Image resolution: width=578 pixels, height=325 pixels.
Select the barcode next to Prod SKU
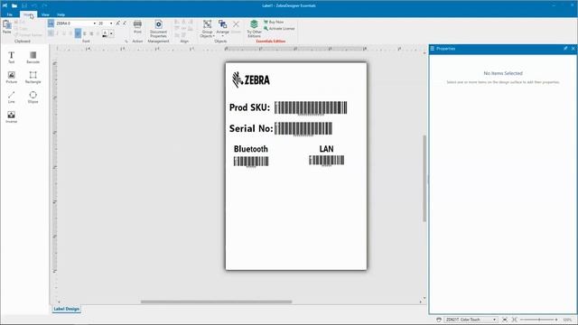point(311,108)
